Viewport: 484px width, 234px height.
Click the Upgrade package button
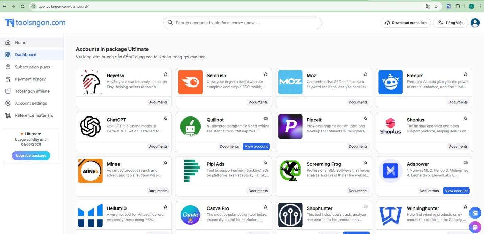[31, 155]
